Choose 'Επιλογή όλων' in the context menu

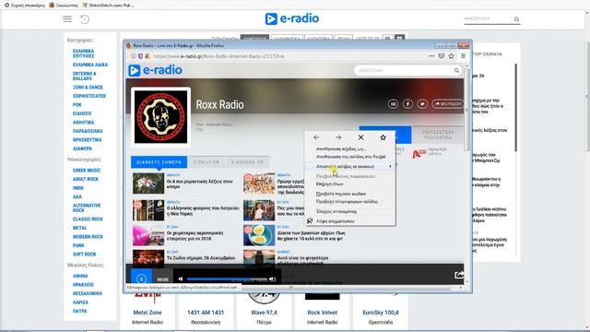(350, 184)
